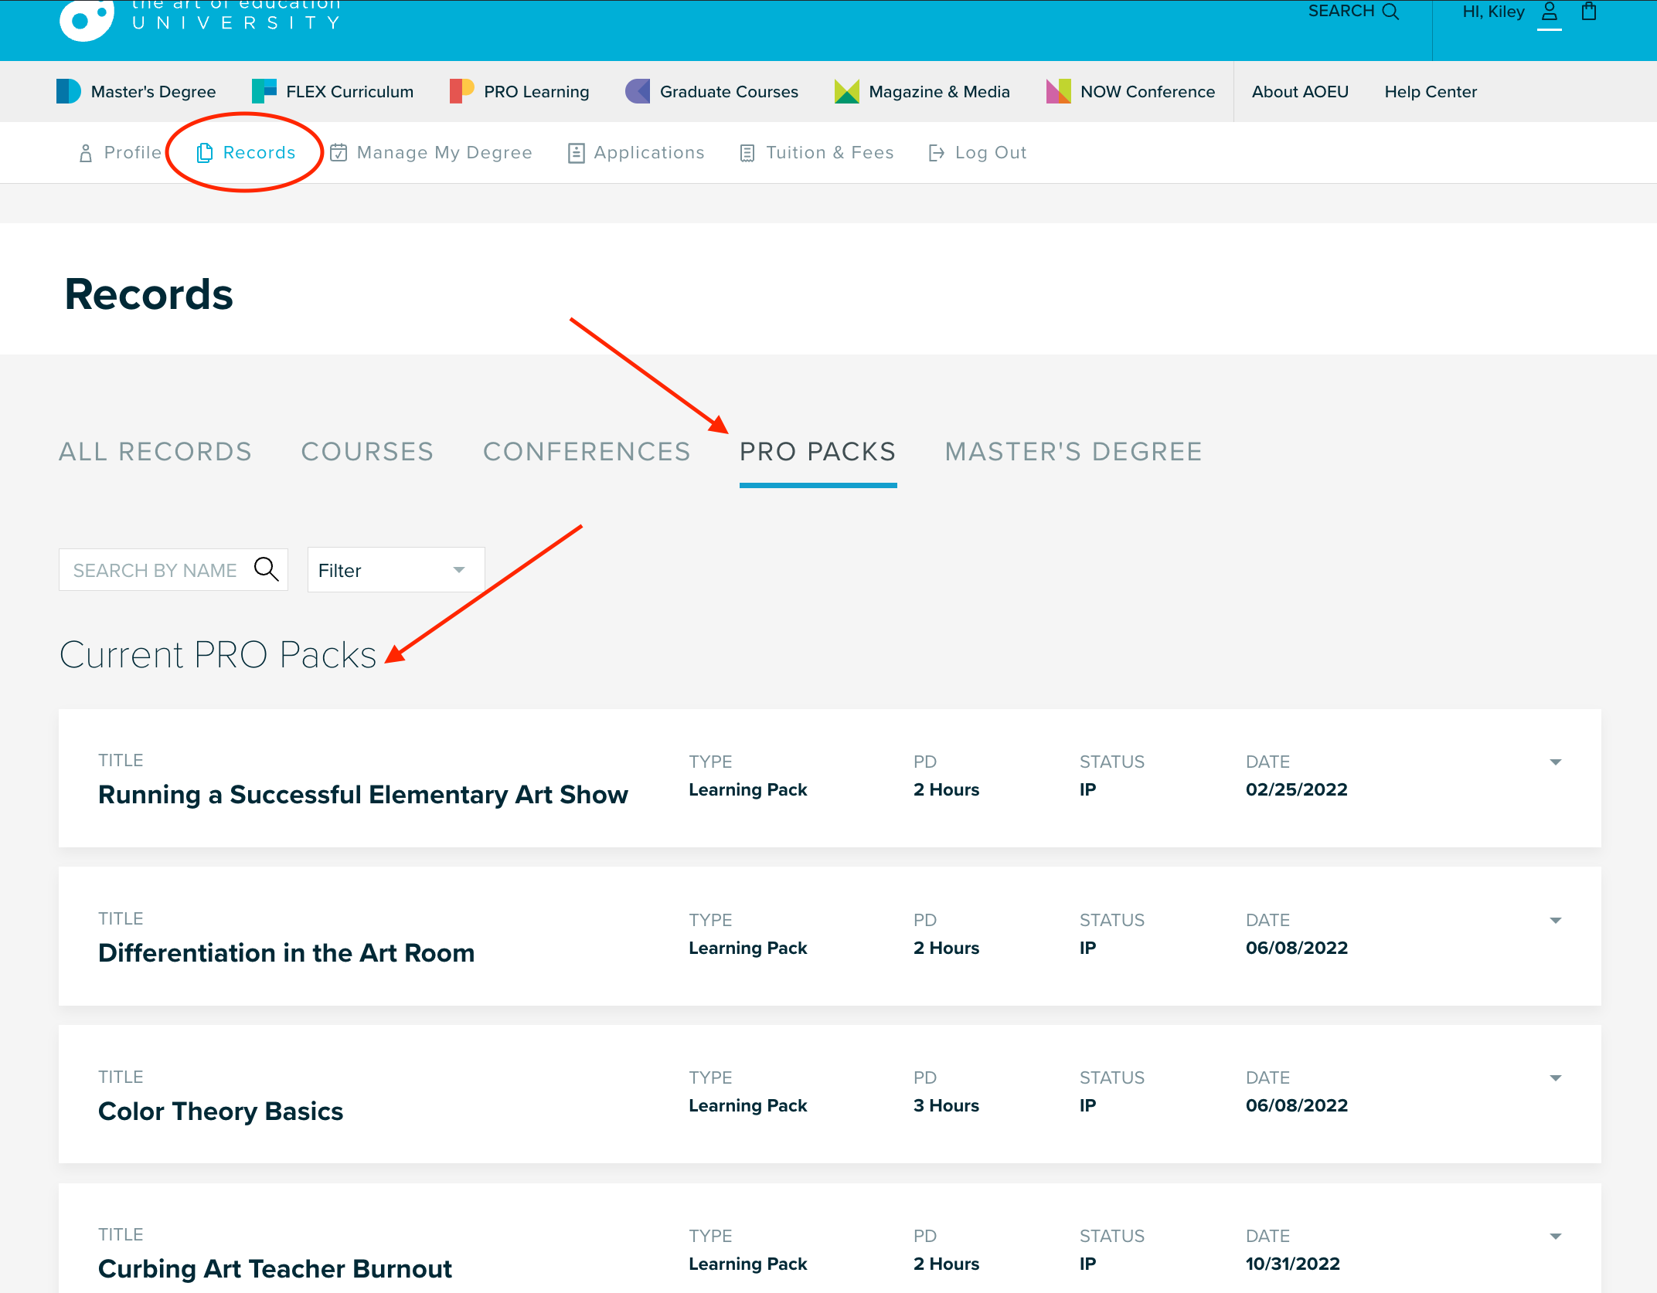Screen dimensions: 1657x1293
Task: Click the HI, Kiley greeting
Action: click(x=1493, y=12)
